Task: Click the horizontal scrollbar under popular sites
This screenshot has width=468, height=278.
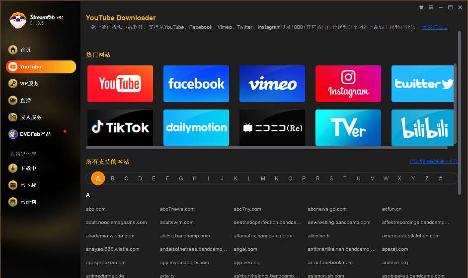Action: (266, 148)
